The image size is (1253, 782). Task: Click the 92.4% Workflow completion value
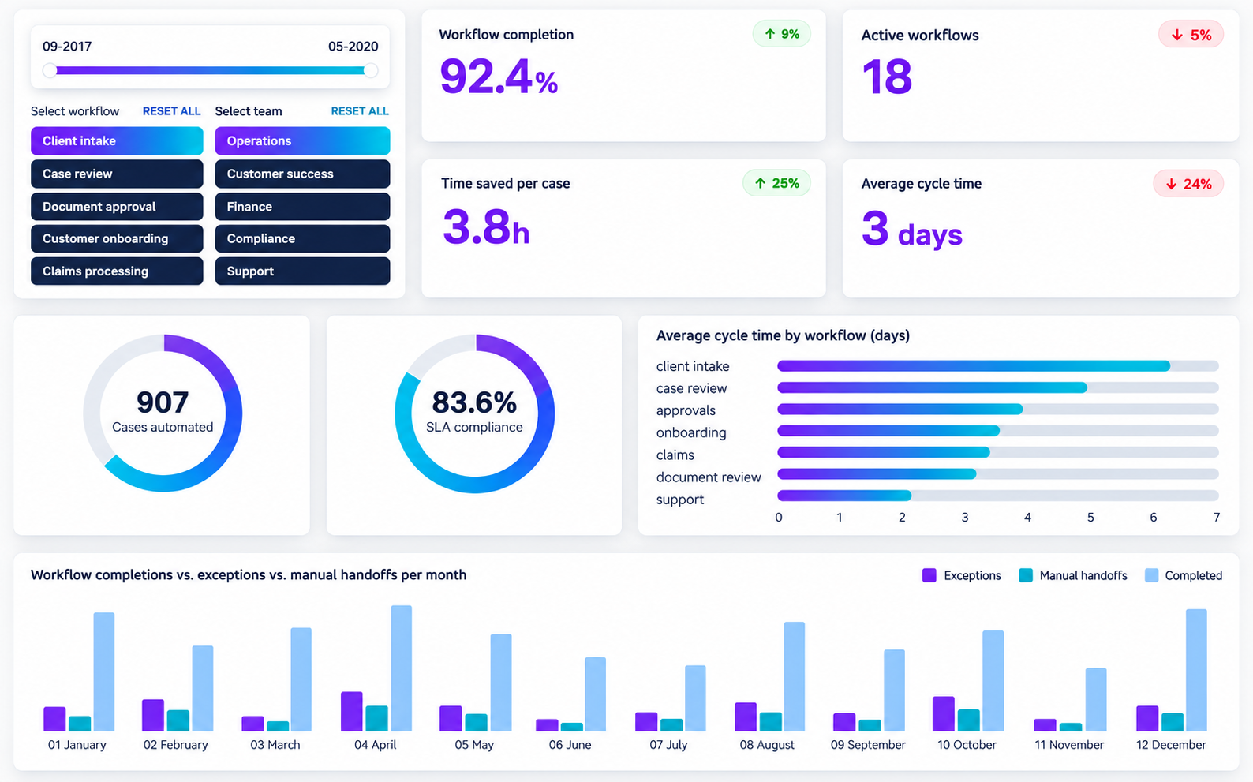(x=499, y=77)
